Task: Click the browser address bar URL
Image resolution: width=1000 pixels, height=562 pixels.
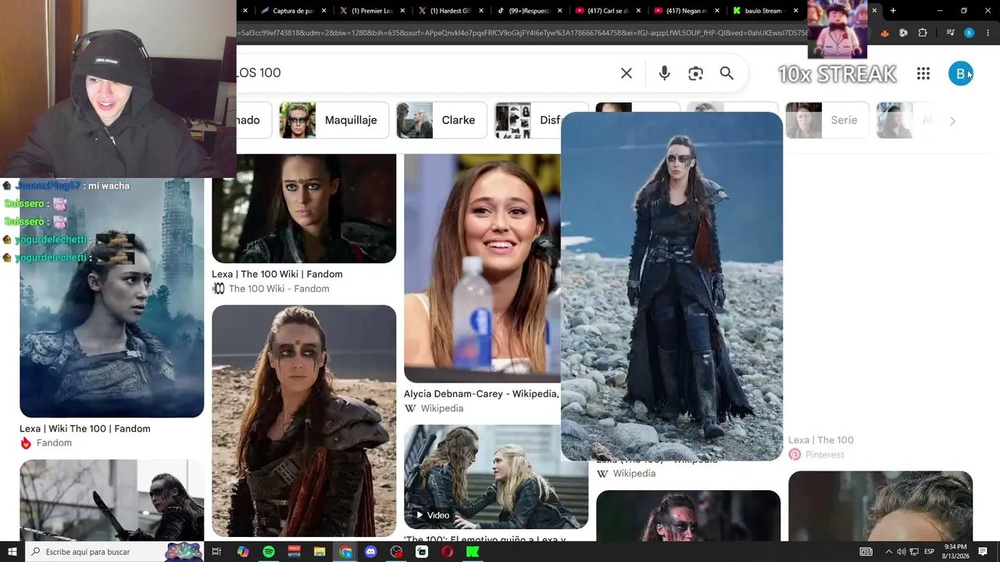Action: (522, 33)
